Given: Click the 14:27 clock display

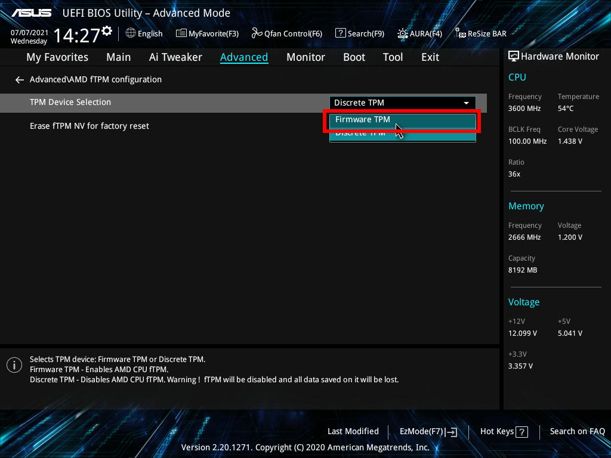Looking at the screenshot, I should (76, 35).
